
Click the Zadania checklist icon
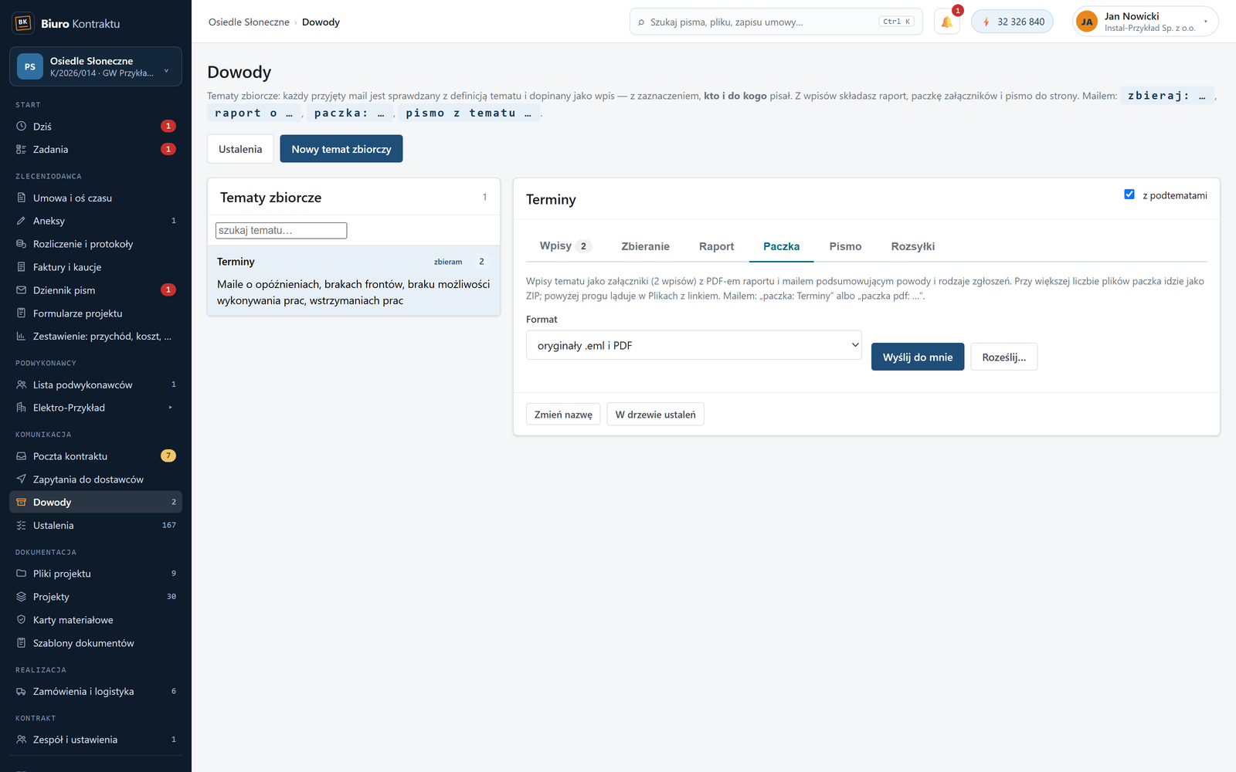(x=22, y=150)
